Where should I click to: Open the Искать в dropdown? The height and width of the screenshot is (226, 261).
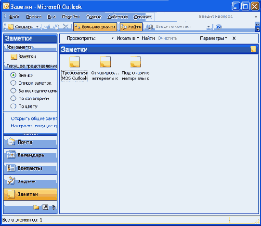pos(128,38)
